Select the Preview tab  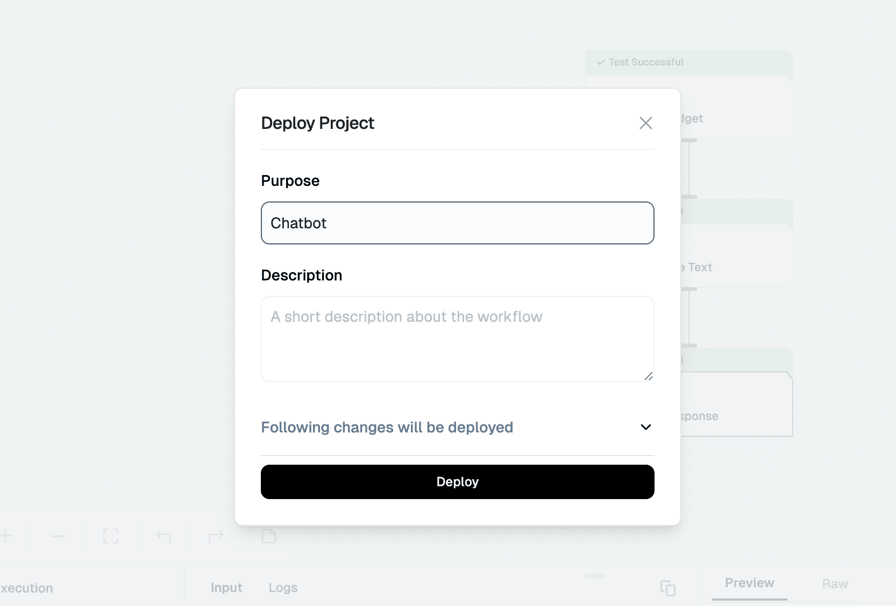[749, 583]
